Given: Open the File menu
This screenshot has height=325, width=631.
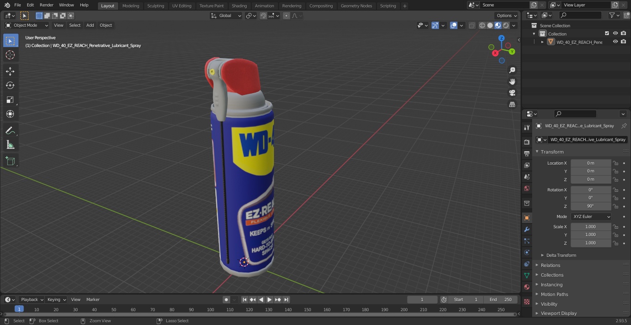Looking at the screenshot, I should click(18, 5).
